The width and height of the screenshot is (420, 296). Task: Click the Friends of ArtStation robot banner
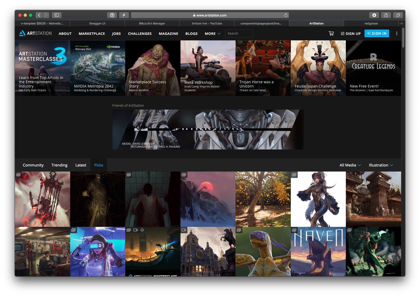[208, 130]
